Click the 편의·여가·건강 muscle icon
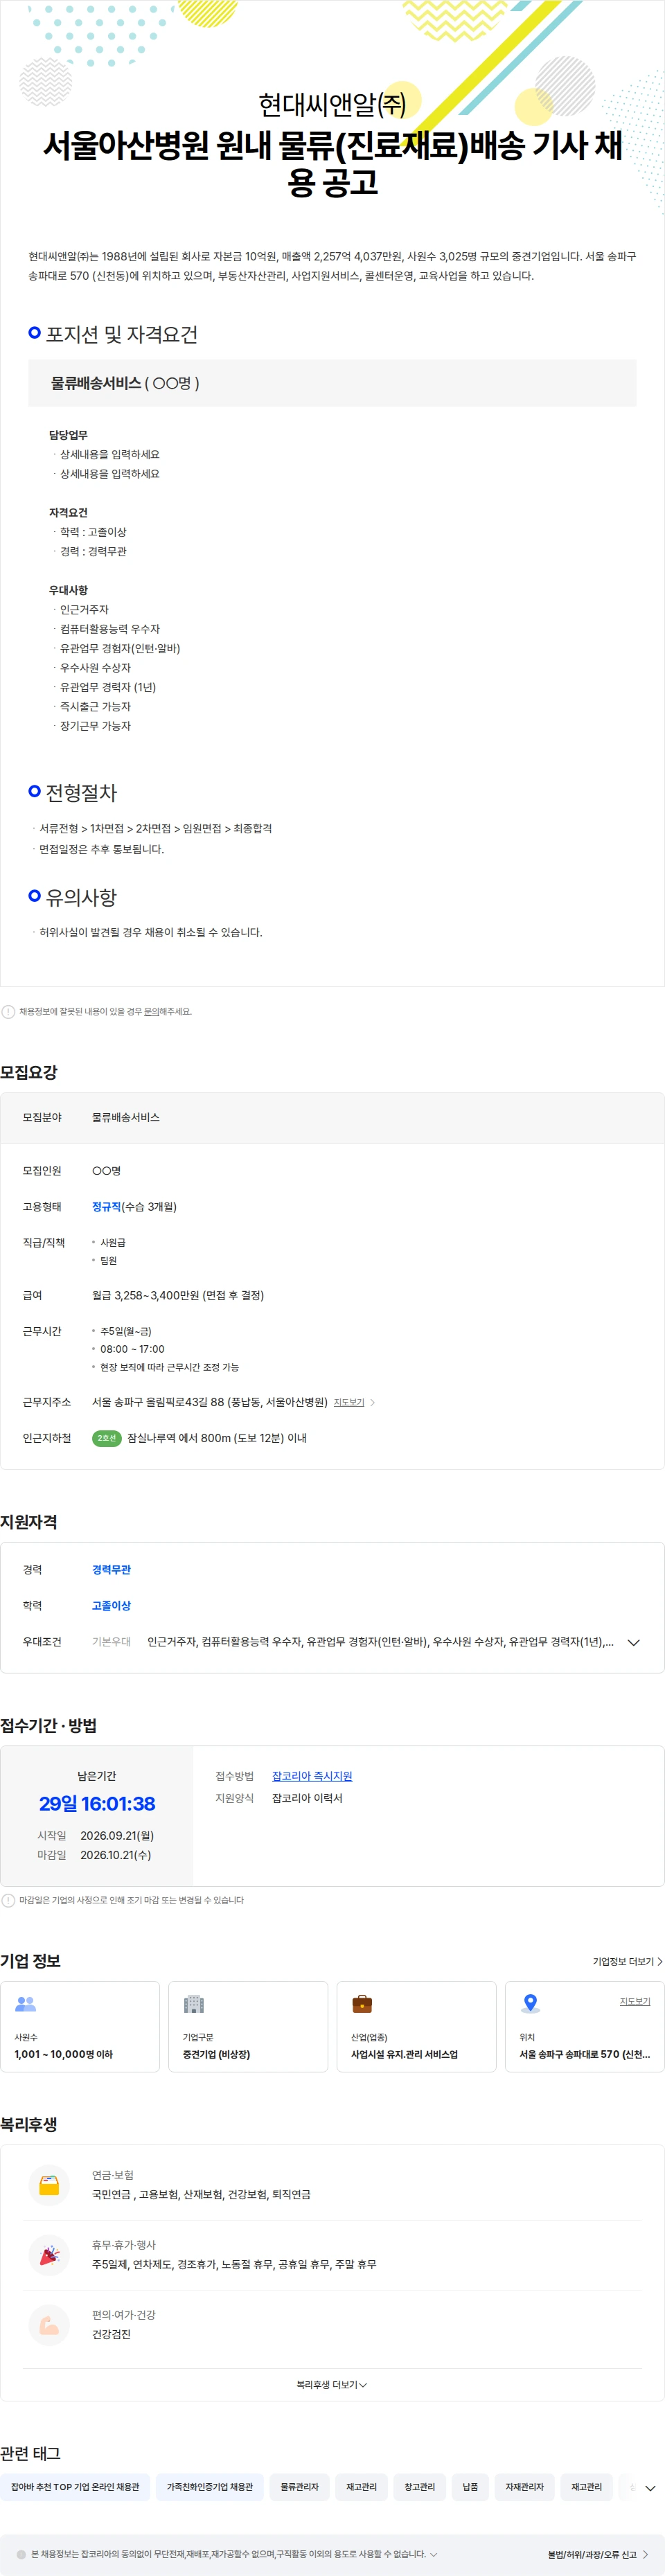Screen dimensions: 665x2576 [49, 2325]
